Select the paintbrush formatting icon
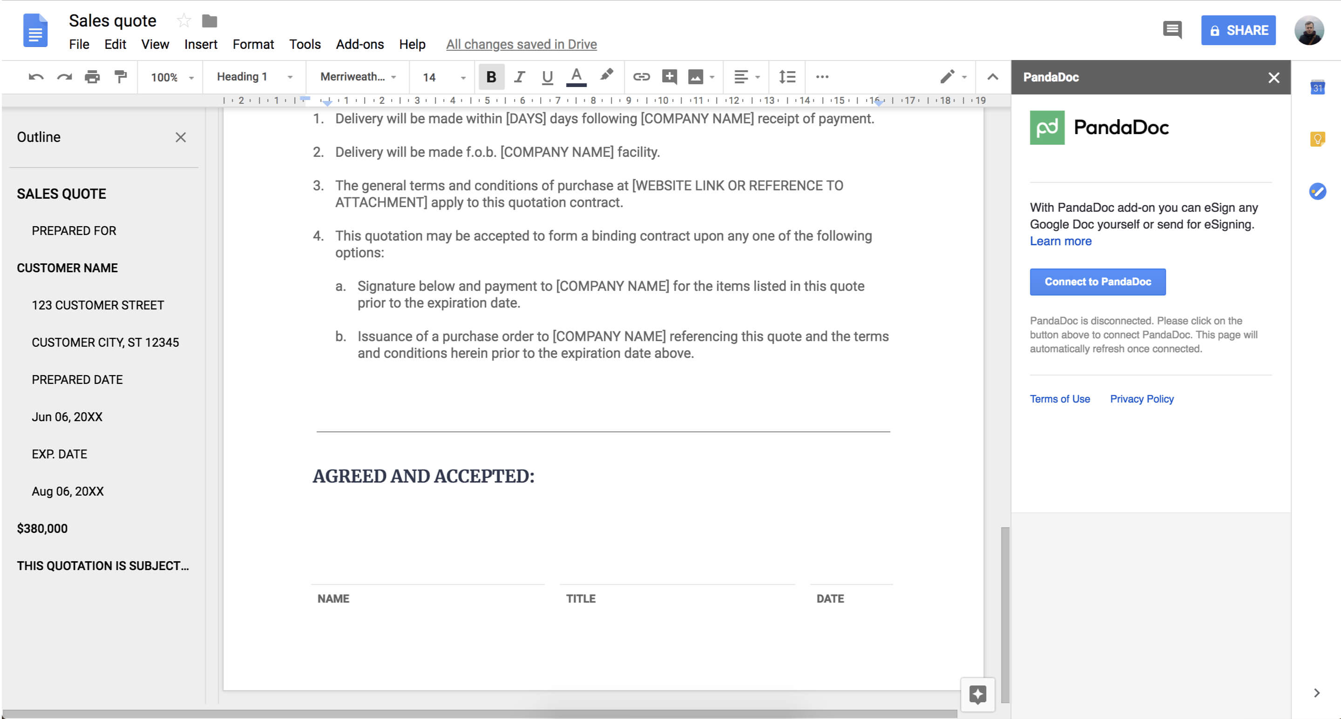This screenshot has width=1341, height=719. (122, 77)
